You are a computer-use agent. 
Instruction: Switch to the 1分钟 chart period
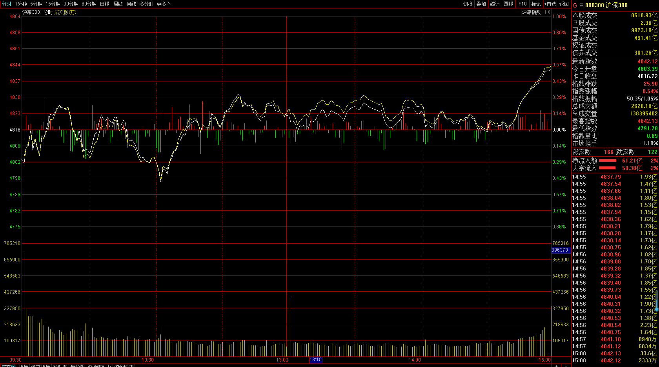pos(21,4)
